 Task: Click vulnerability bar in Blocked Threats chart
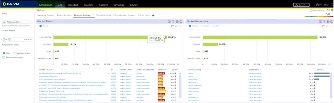(x=110, y=37)
